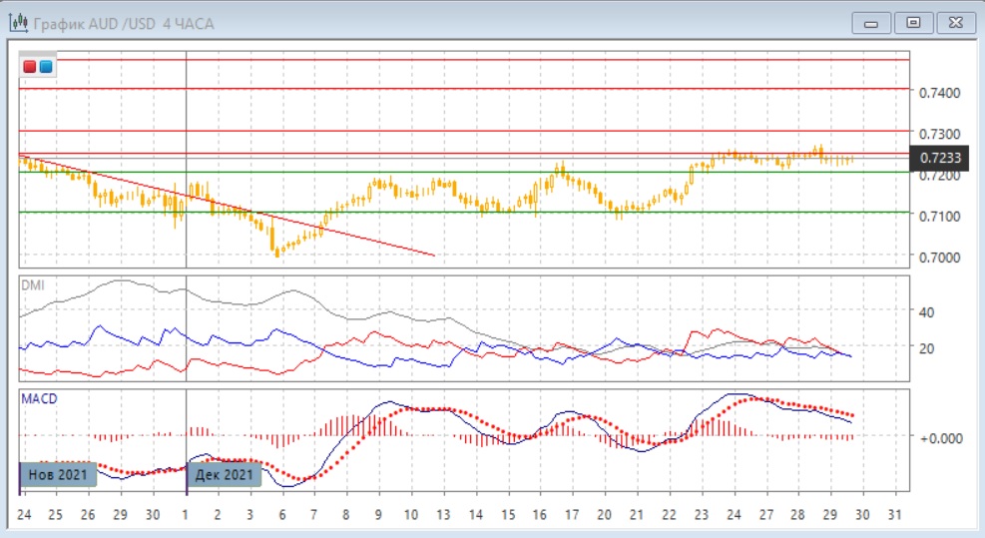Click the DMI scale value 40

(925, 312)
